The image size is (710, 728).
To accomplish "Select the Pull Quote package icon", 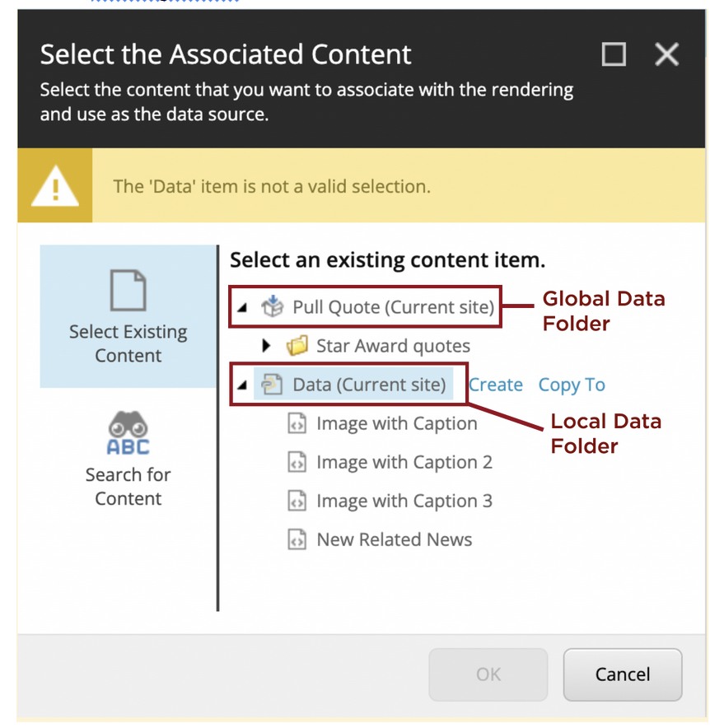I will (273, 306).
